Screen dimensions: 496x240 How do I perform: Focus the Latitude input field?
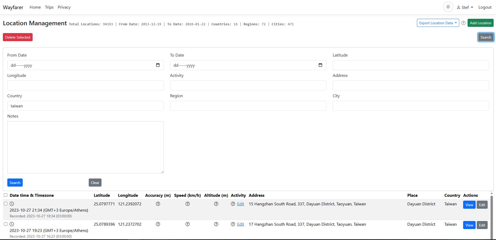click(x=411, y=65)
